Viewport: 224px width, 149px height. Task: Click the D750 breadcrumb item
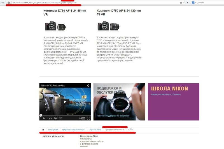(x=130, y=130)
